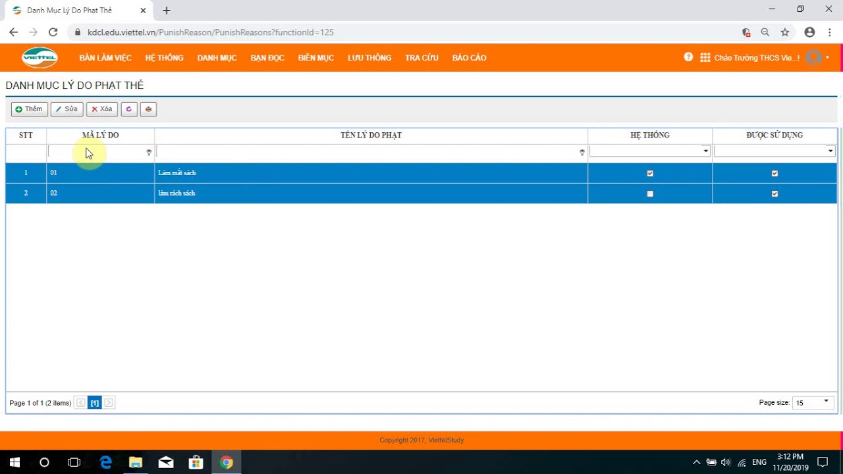Screen dimensions: 843x474
Task: Open the filter icon for Tên Lý Do Phạt column
Action: pyautogui.click(x=582, y=153)
